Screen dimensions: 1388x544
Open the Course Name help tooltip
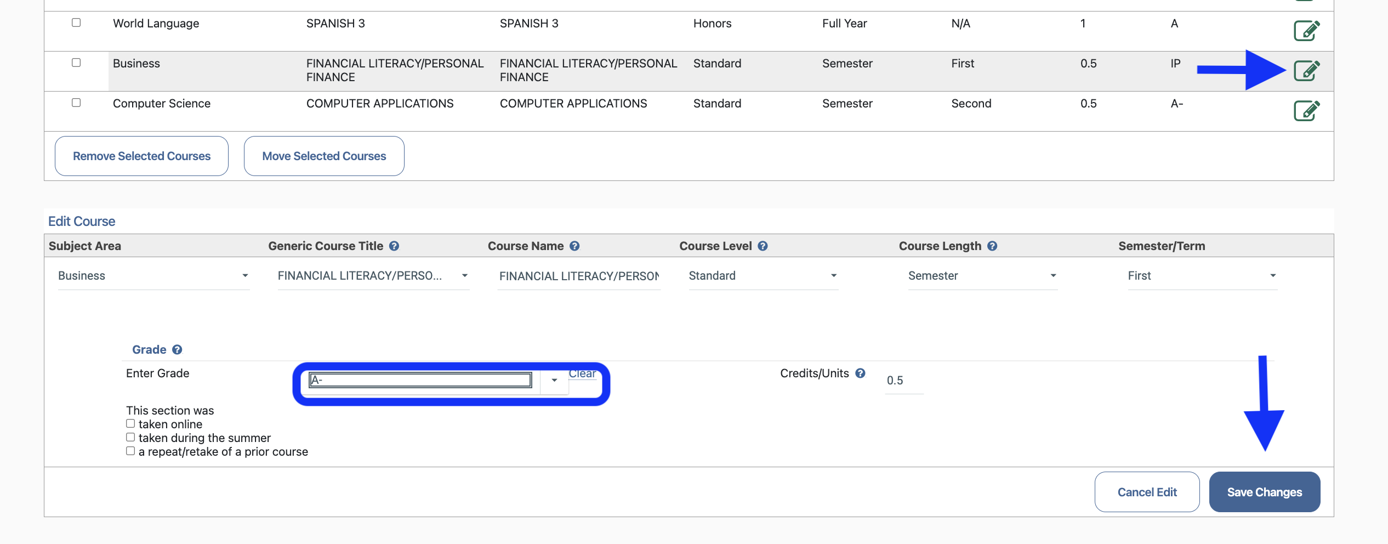point(574,246)
